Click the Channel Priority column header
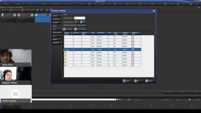This screenshot has height=113, width=201. click(x=127, y=34)
